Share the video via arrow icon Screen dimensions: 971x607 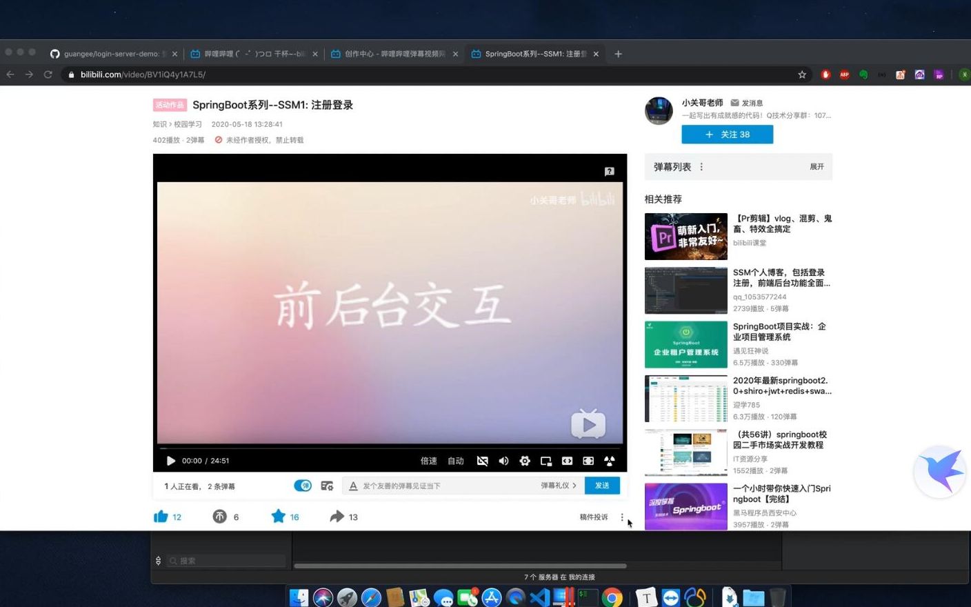click(x=337, y=517)
